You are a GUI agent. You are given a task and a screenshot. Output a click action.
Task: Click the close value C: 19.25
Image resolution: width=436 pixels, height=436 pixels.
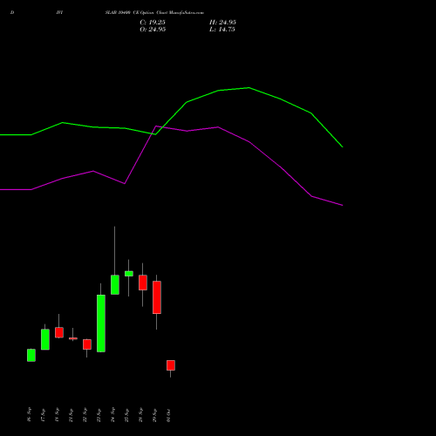coord(153,23)
